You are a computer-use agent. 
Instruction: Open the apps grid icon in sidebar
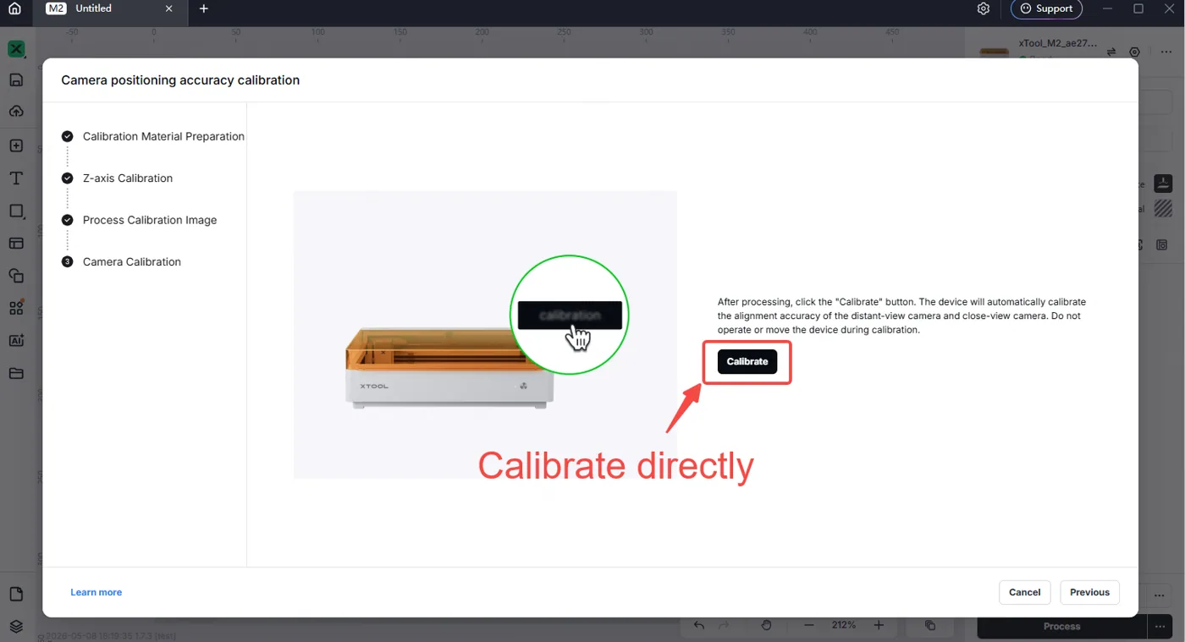[x=16, y=308]
